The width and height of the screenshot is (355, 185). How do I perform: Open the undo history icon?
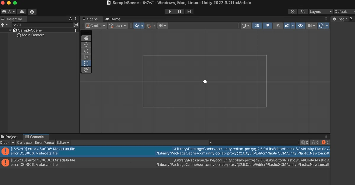[x=293, y=12]
